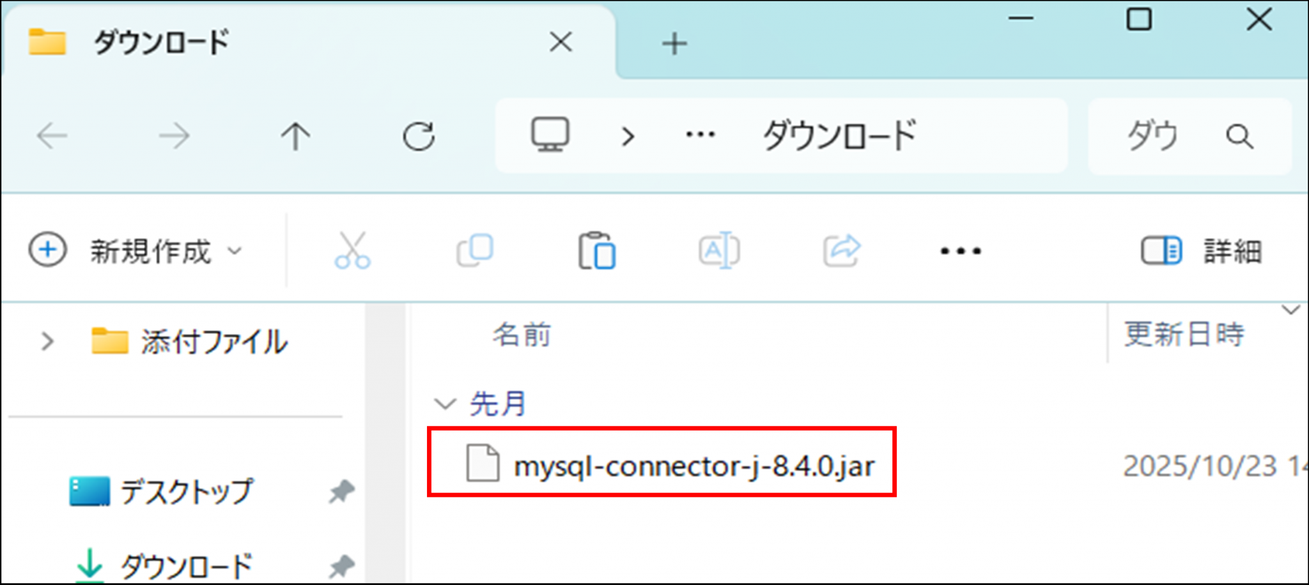Viewport: 1309px width, 585px height.
Task: Unpin デスクトップ from quick access
Action: (x=341, y=491)
